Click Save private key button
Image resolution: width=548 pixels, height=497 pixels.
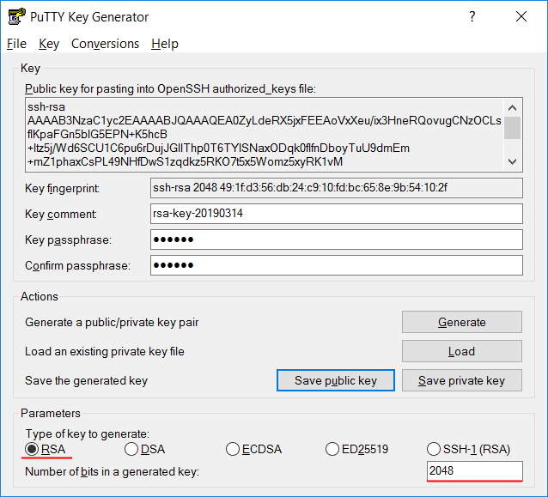(461, 380)
